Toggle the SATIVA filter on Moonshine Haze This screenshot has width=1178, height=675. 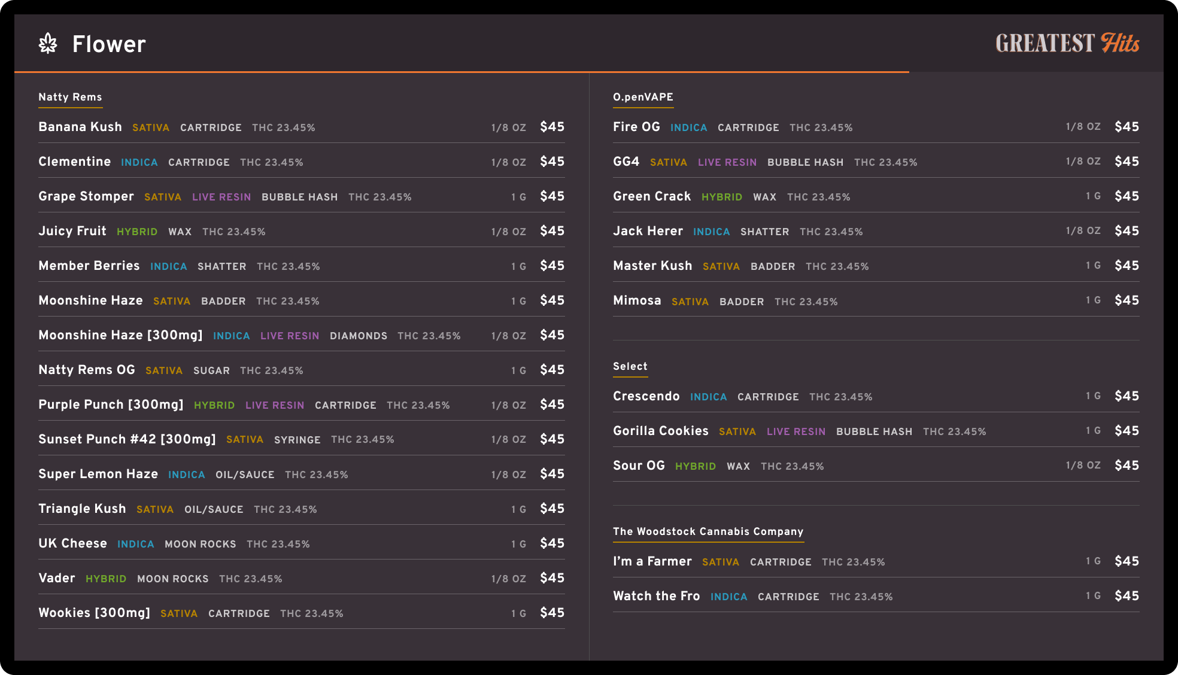[x=171, y=301]
